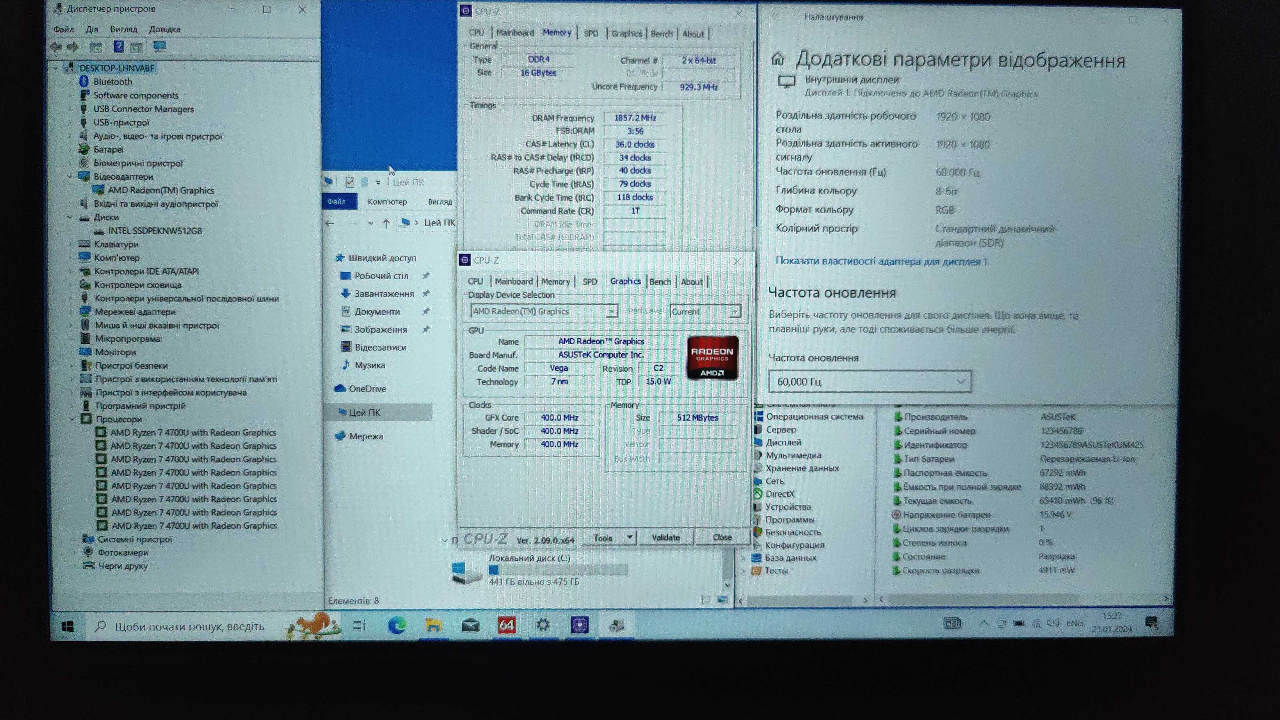Open OneDrive in Explorer sidebar
The image size is (1280, 720).
367,388
